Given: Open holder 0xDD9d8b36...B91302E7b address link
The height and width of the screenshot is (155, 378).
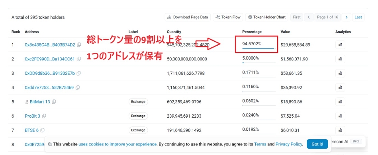Looking at the screenshot, I should (50, 73).
